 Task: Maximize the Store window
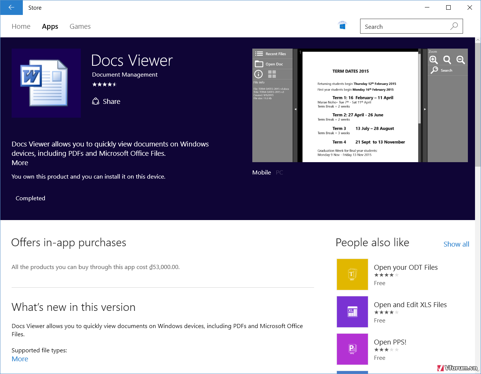[448, 7]
